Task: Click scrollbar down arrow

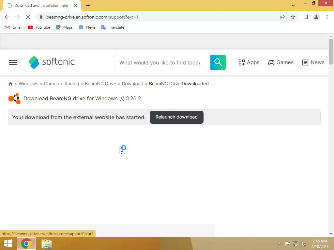Action: (x=331, y=234)
